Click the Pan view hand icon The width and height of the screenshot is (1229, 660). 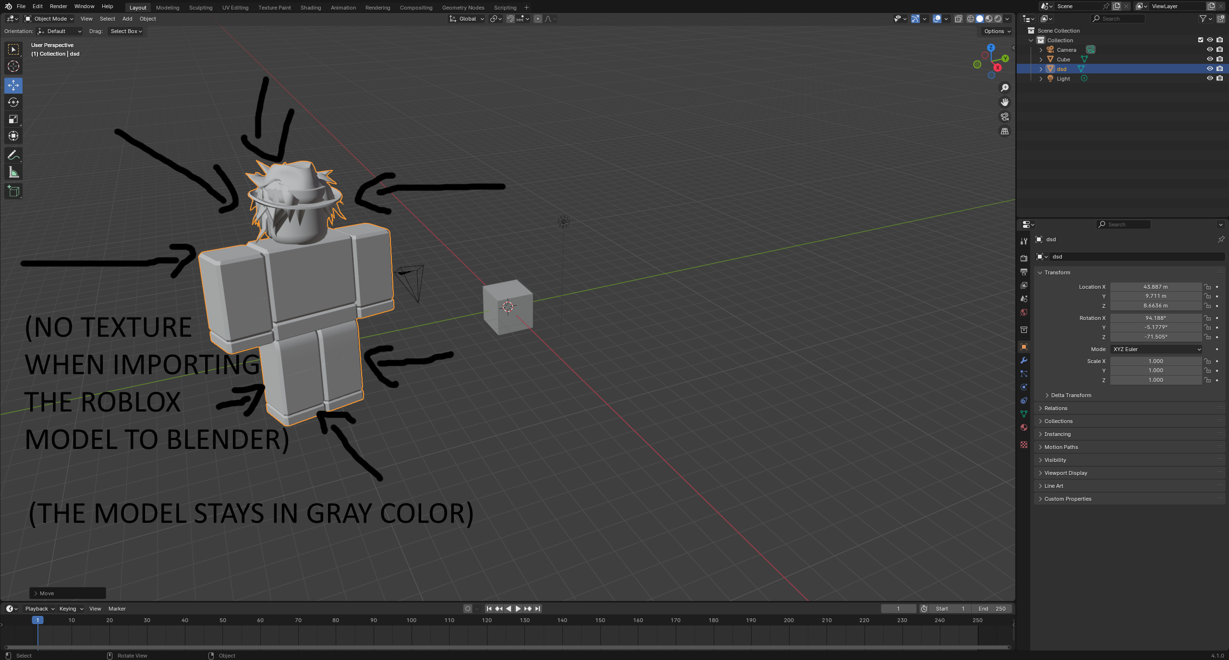(x=1004, y=102)
